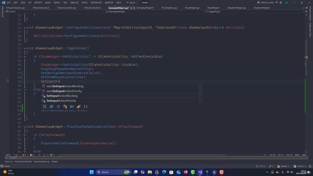
Task: Collapse the ToggleShop function
Action: [24, 48]
